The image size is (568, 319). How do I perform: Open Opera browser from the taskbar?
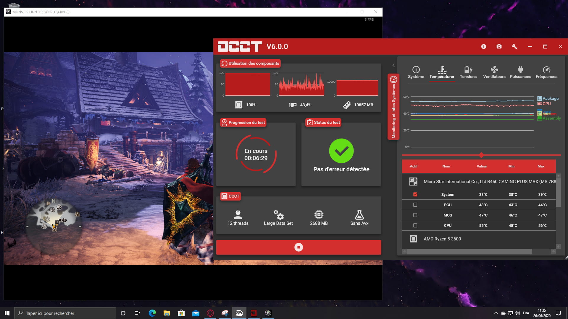[x=210, y=313]
